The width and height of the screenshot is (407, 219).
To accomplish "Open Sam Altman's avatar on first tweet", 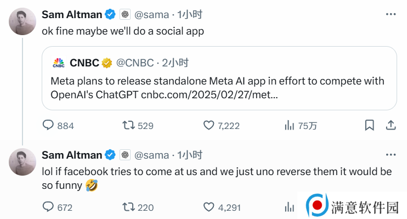I will coord(22,21).
